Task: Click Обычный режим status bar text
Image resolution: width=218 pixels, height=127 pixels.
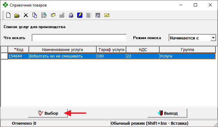Action: (150, 123)
